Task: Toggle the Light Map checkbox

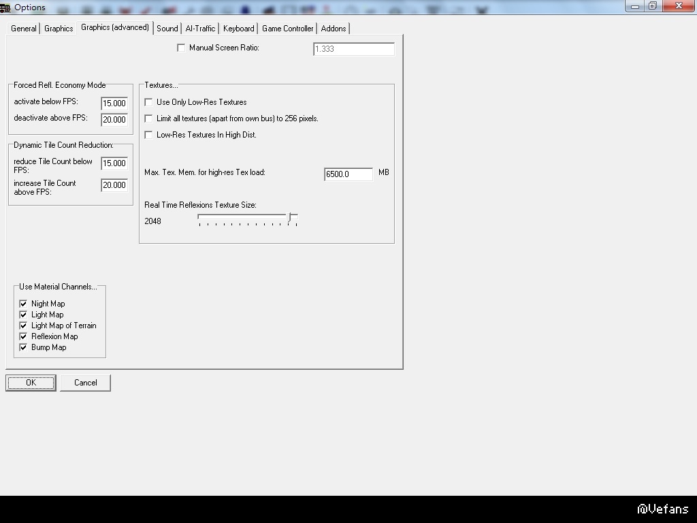Action: [23, 315]
